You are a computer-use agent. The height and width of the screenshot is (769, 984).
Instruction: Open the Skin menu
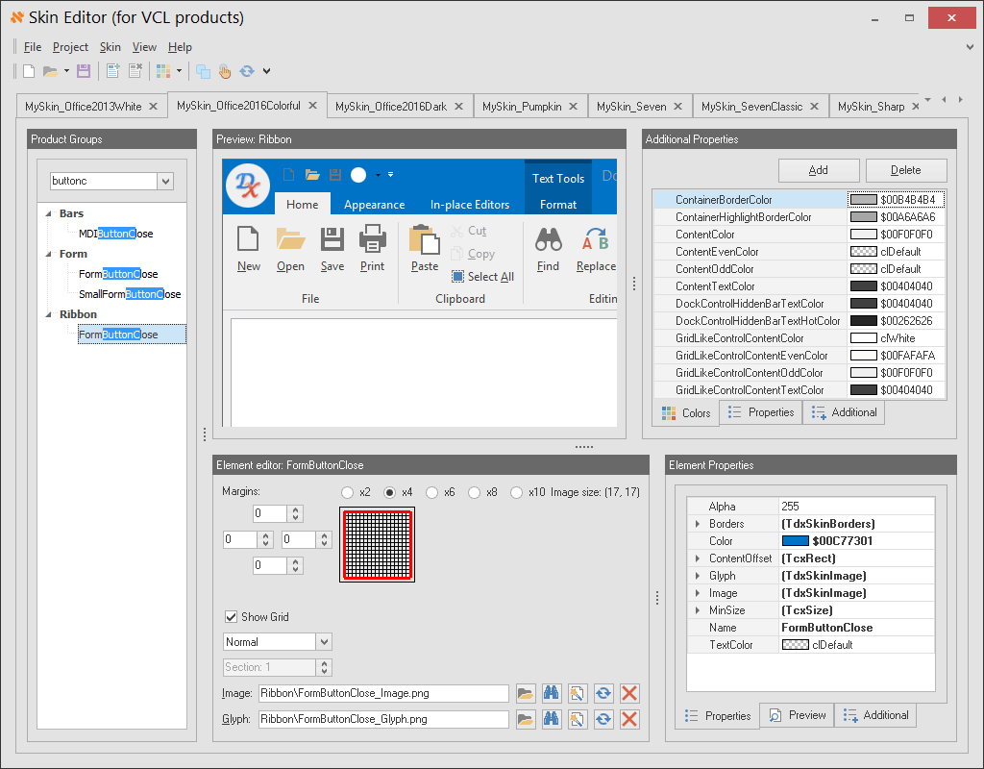[x=111, y=47]
